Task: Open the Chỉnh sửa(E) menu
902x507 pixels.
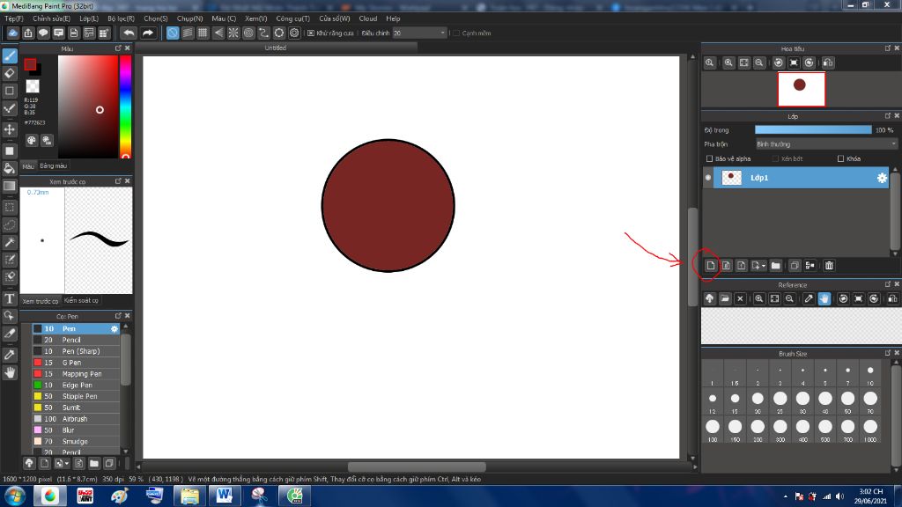Action: click(x=51, y=18)
